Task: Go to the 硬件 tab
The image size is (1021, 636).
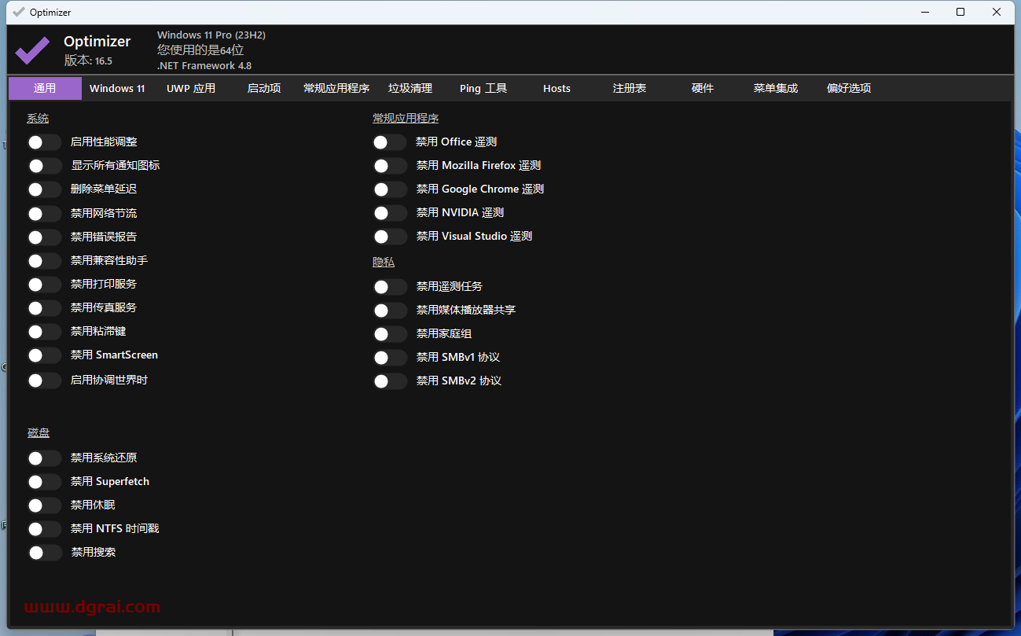Action: [x=703, y=88]
